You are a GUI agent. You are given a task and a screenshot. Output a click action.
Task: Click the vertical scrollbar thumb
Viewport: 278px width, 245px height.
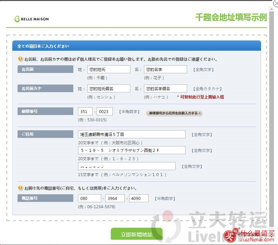pyautogui.click(x=271, y=119)
